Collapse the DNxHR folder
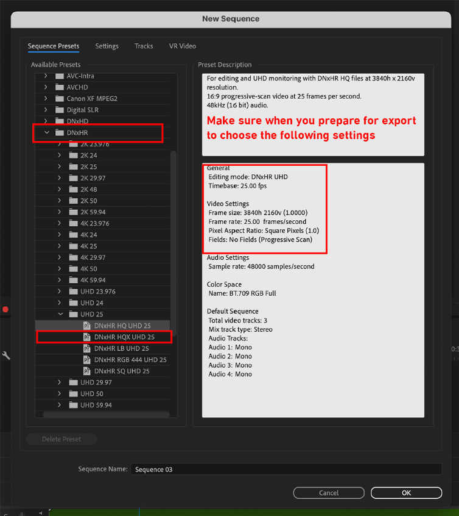 [46, 132]
